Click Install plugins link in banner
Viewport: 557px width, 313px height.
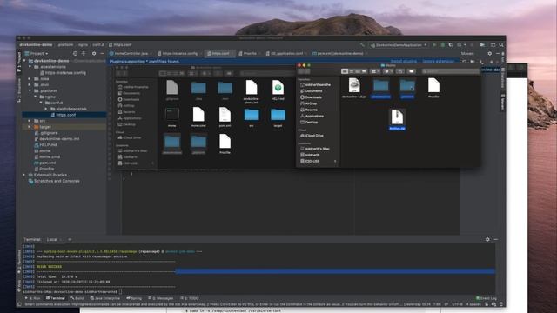(404, 61)
